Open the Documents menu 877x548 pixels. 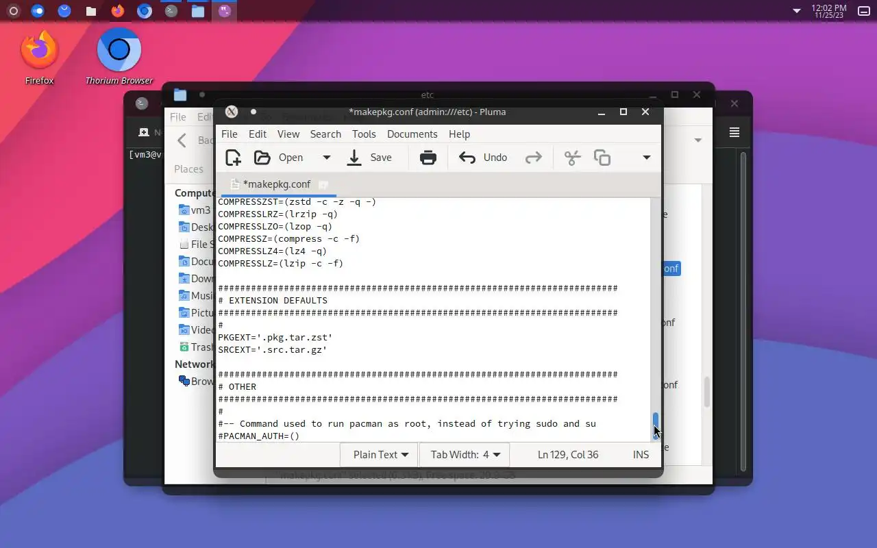point(412,134)
